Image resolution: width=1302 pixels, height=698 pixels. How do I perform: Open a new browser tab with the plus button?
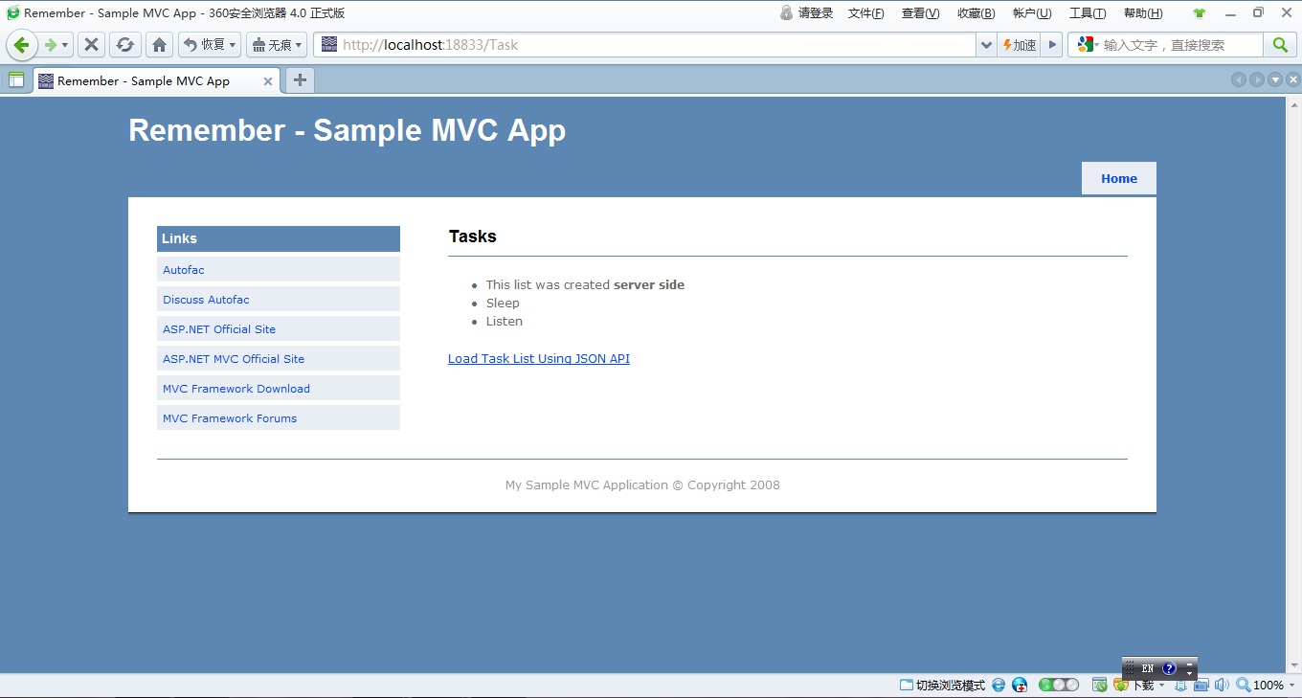point(300,80)
